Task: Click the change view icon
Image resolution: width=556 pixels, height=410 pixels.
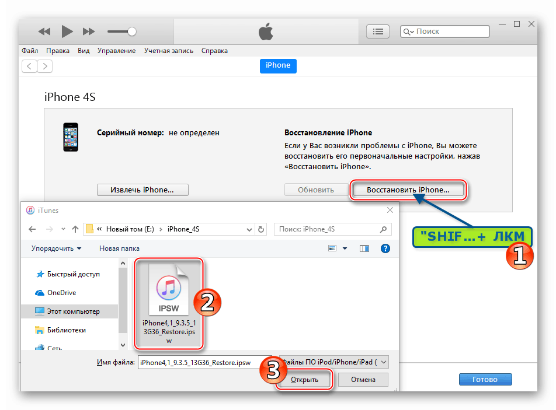Action: (332, 248)
